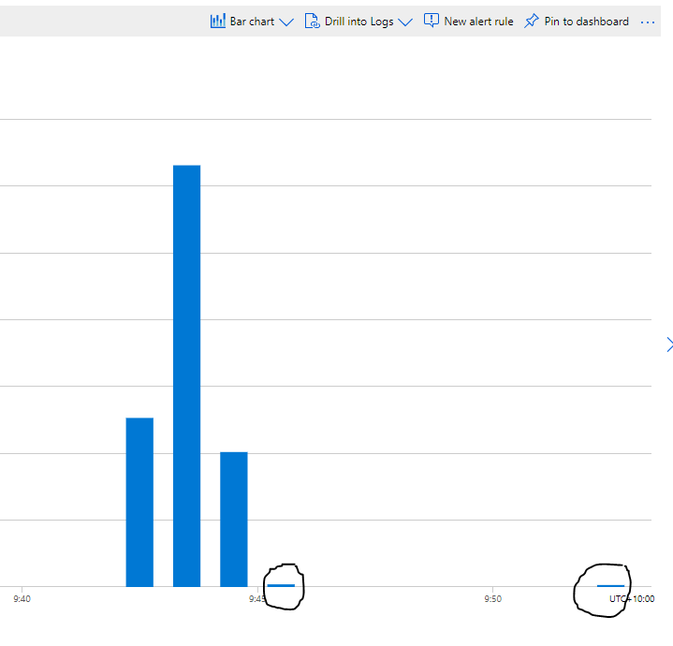Screen dimensions: 673x646
Task: Click the Drill into Logs document icon
Action: pyautogui.click(x=313, y=21)
